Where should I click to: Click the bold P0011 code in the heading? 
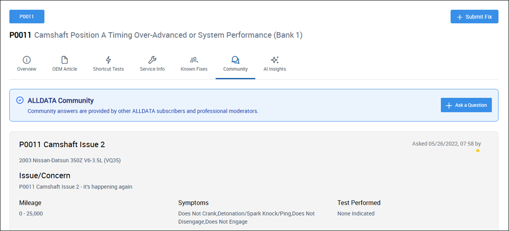(x=20, y=35)
